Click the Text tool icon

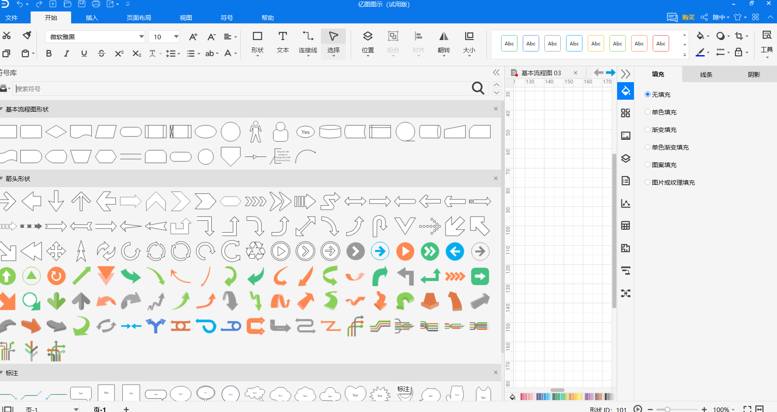point(282,42)
